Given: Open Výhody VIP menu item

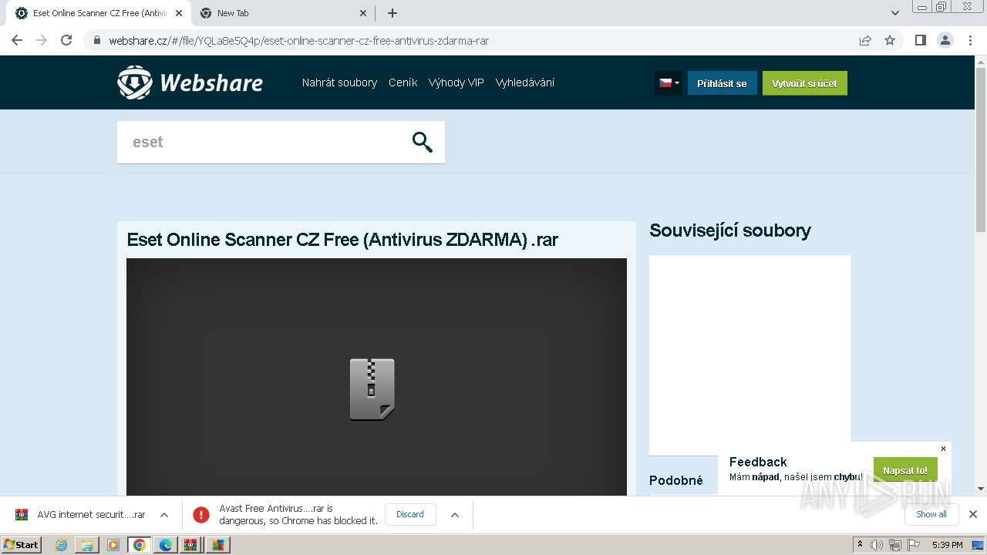Looking at the screenshot, I should pyautogui.click(x=456, y=82).
